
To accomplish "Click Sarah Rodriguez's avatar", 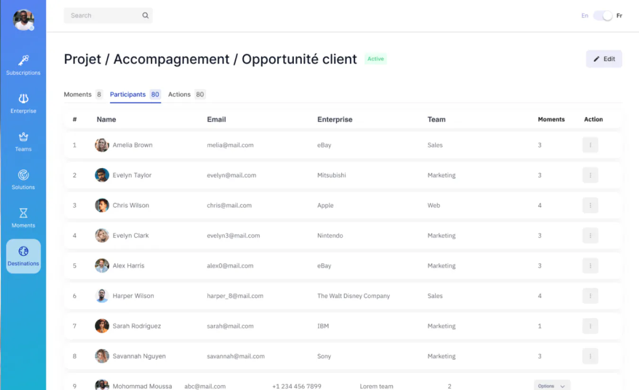I will [102, 326].
